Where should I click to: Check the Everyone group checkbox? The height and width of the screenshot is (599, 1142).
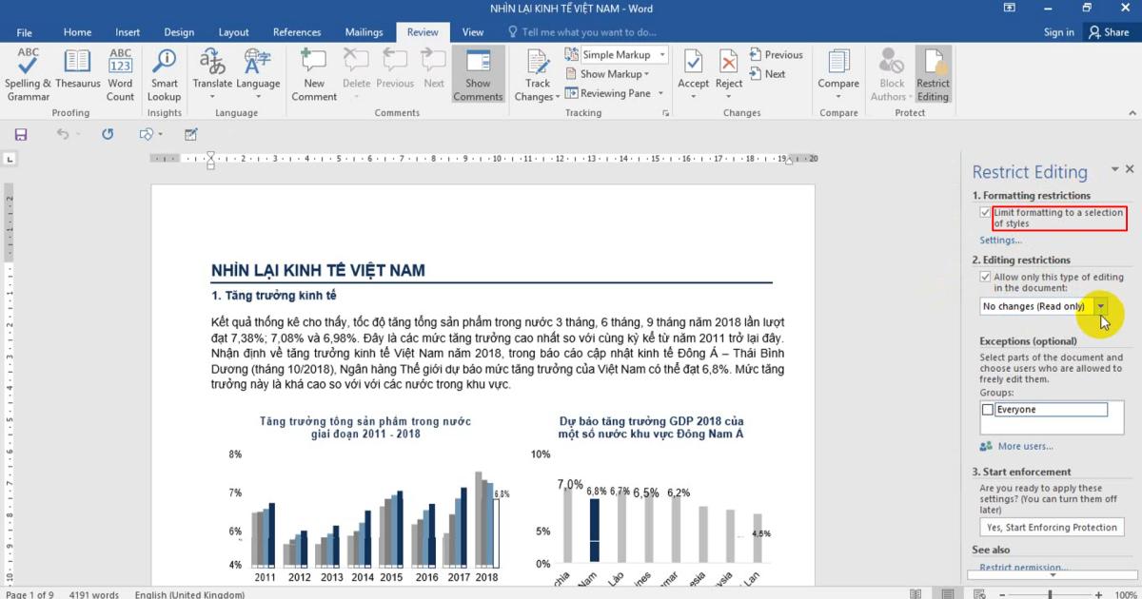point(987,410)
